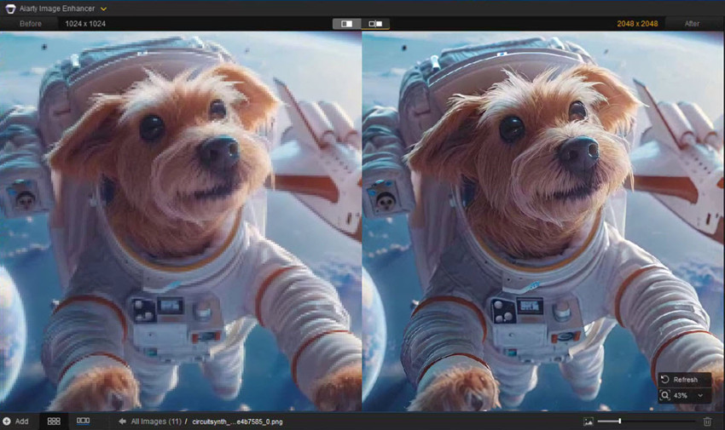Click the Before label
The height and width of the screenshot is (430, 725).
[x=31, y=24]
